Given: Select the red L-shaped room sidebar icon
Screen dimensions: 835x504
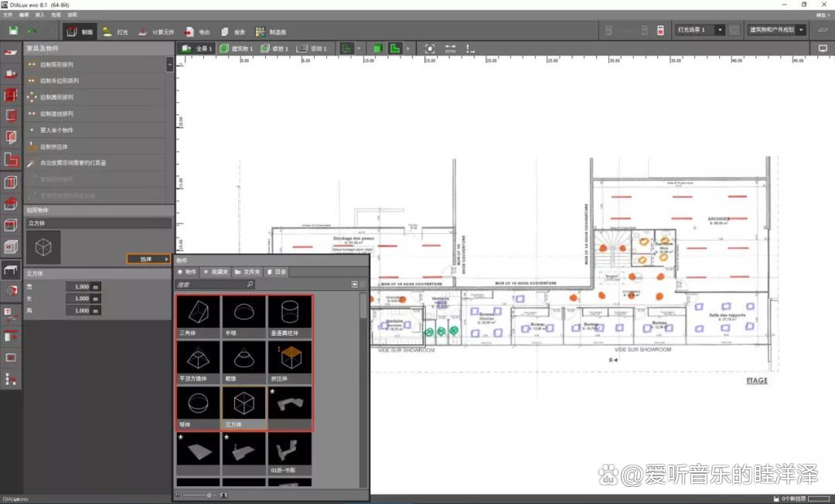Looking at the screenshot, I should [11, 159].
